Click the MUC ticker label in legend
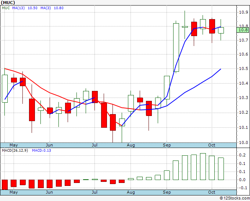Screen dimensions: 250x201 [6, 8]
